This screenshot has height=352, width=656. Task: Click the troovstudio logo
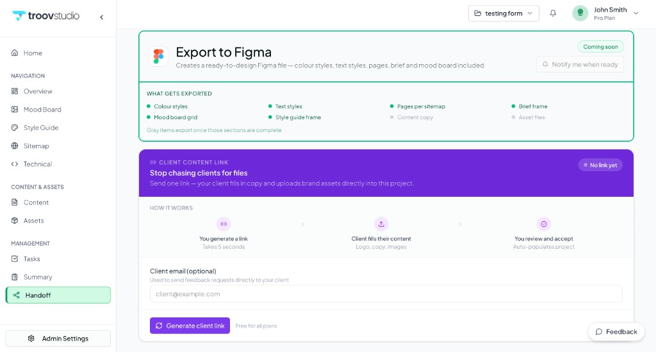pos(45,16)
